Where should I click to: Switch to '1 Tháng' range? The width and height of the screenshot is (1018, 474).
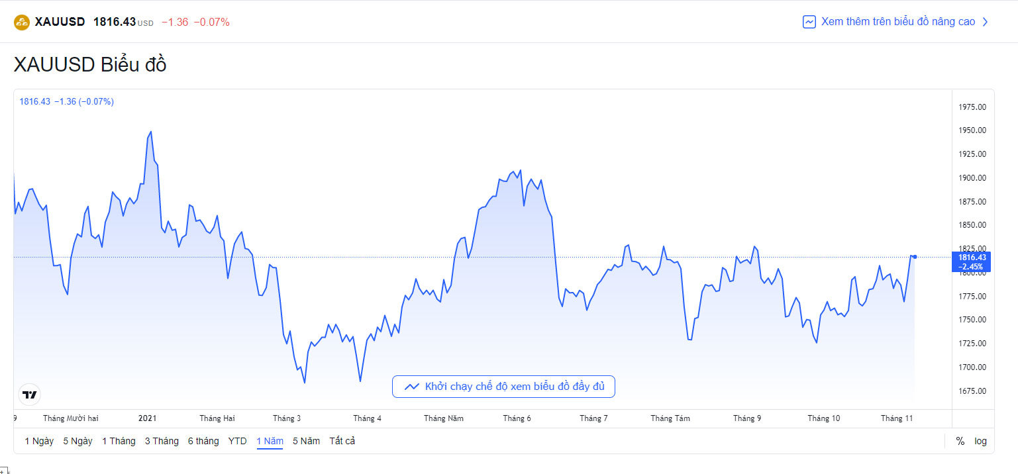tap(119, 441)
